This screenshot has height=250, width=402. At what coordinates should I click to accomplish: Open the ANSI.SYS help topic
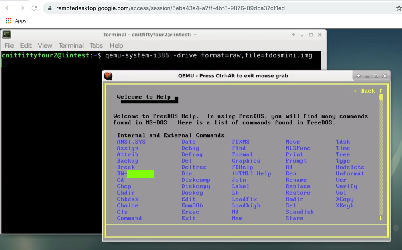131,142
